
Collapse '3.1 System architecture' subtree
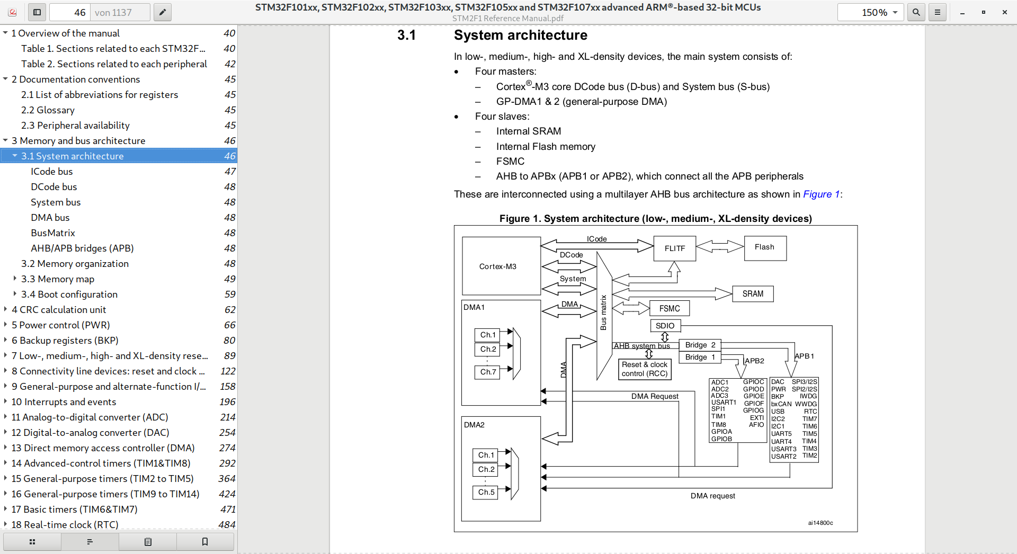[x=15, y=156]
